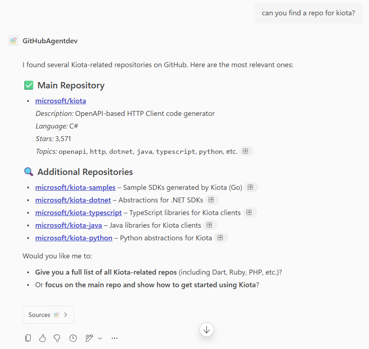Open the dropdown next to the rewrite icon

coord(100,338)
